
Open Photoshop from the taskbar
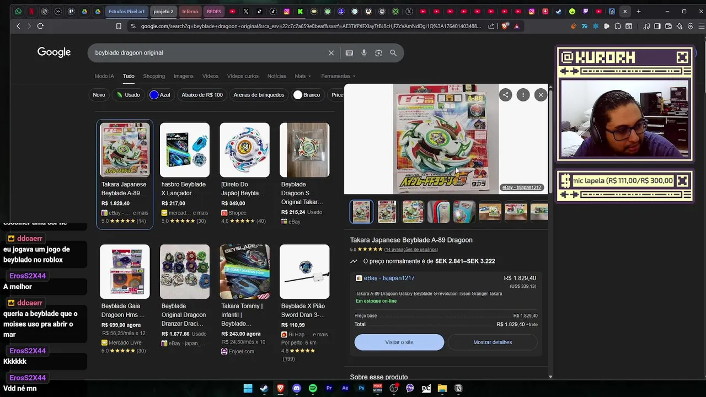[x=361, y=388]
